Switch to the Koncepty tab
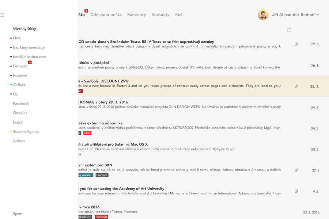Screen dimensions: 329x219 coord(136,15)
